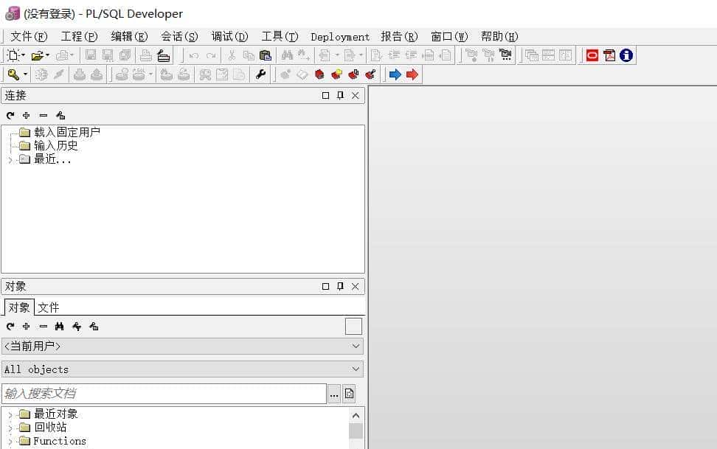Click the red Oracle home icon
Image resolution: width=717 pixels, height=449 pixels.
(592, 55)
